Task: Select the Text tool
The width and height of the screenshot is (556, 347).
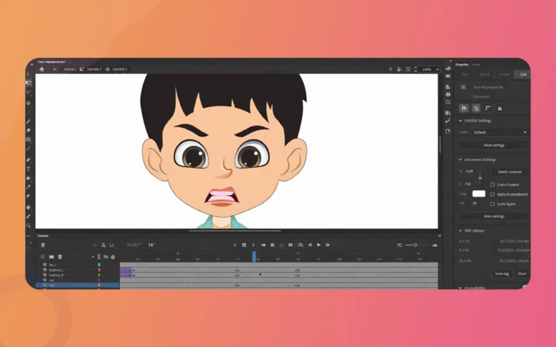Action: [29, 168]
